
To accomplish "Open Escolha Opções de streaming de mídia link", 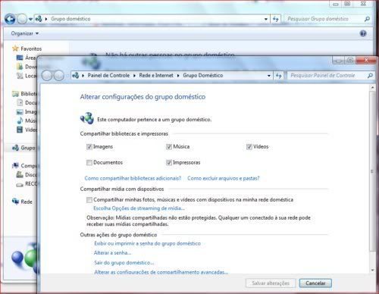I will click(139, 208).
